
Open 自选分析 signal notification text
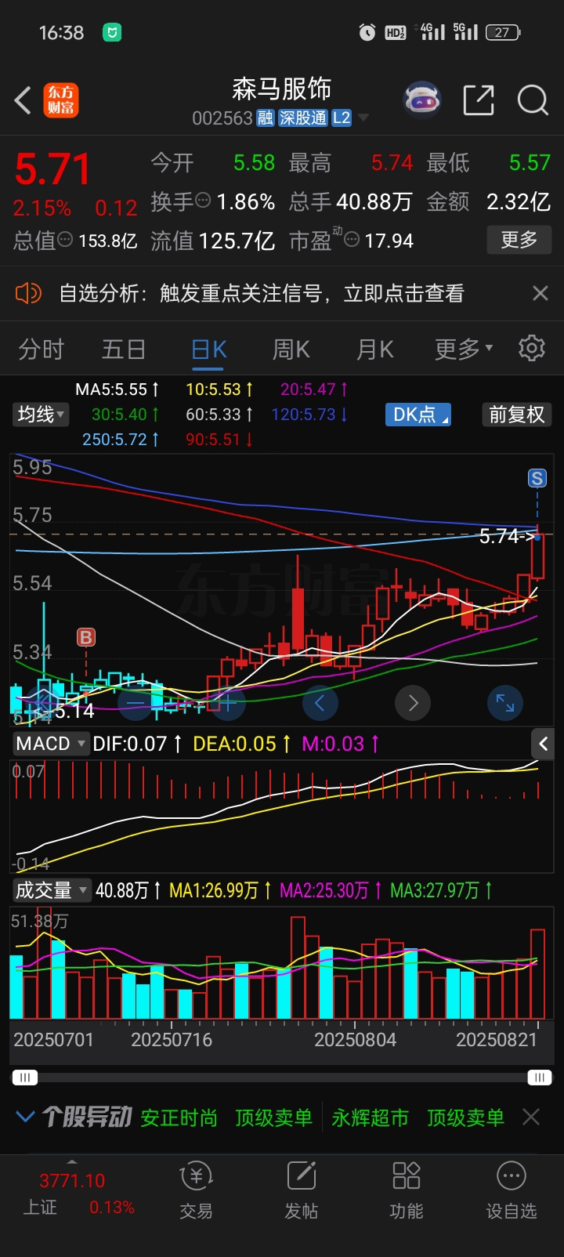[x=262, y=293]
